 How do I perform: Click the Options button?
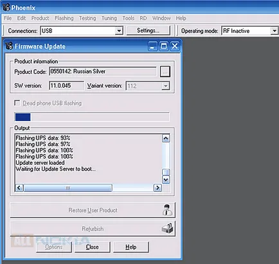[x=54, y=247]
